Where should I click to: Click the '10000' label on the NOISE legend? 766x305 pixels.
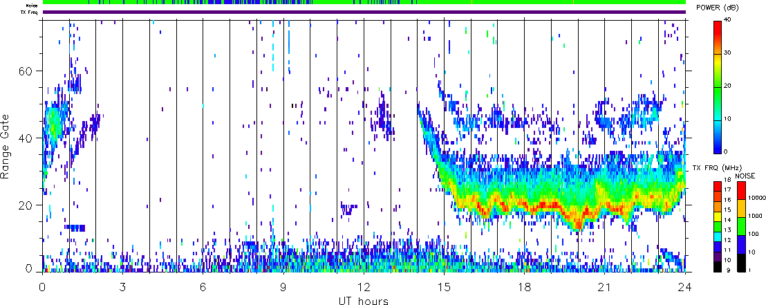click(x=757, y=198)
